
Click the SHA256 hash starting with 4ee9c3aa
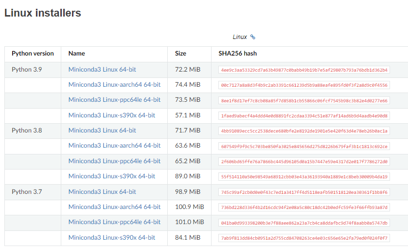tap(304, 70)
